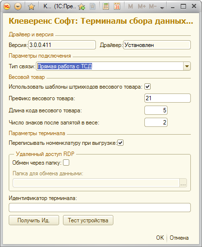Open the calendar icon showing 31

[x=117, y=6]
